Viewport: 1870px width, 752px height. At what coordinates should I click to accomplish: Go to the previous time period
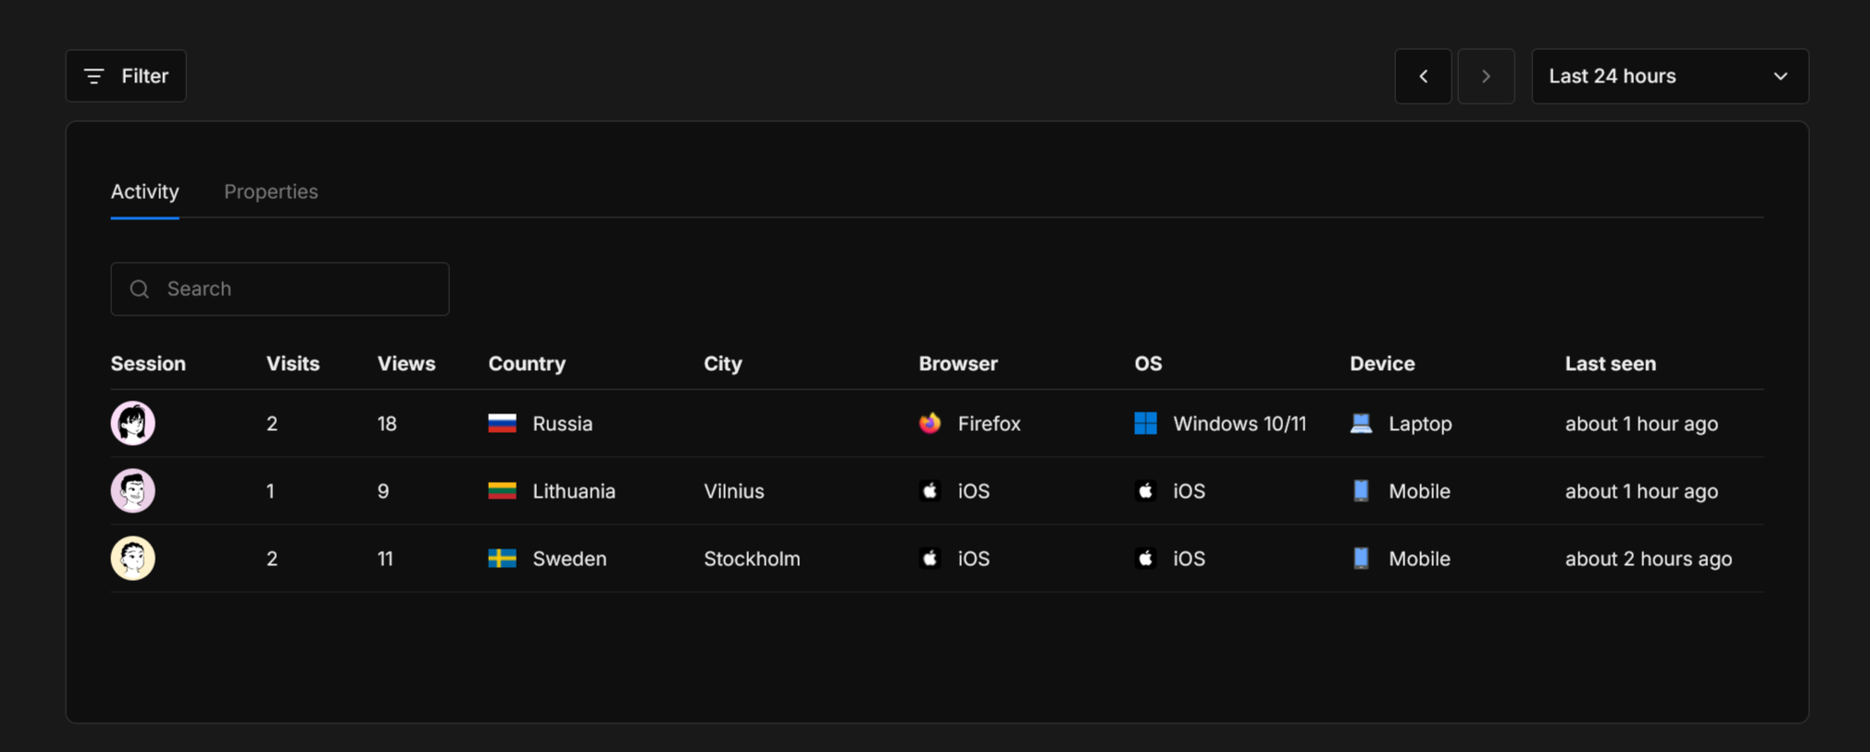pyautogui.click(x=1423, y=76)
